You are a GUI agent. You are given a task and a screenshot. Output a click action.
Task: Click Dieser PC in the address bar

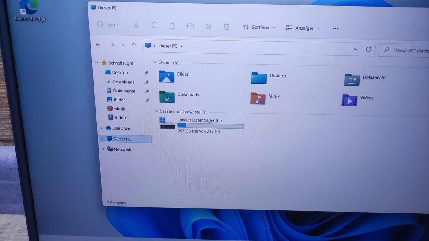point(168,46)
